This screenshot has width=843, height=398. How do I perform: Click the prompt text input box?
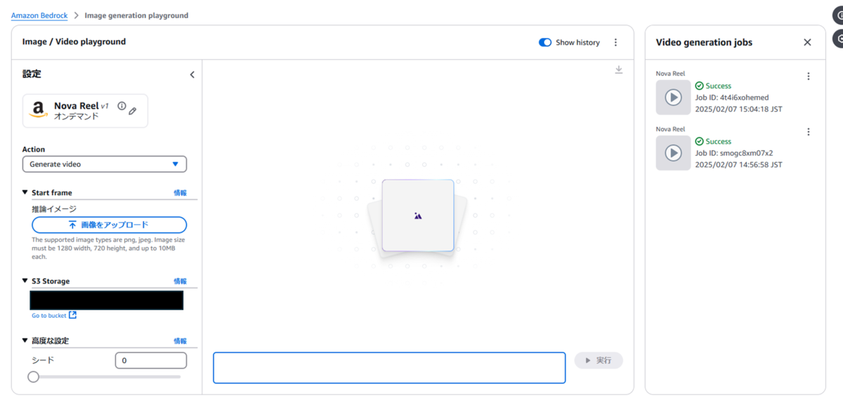389,368
